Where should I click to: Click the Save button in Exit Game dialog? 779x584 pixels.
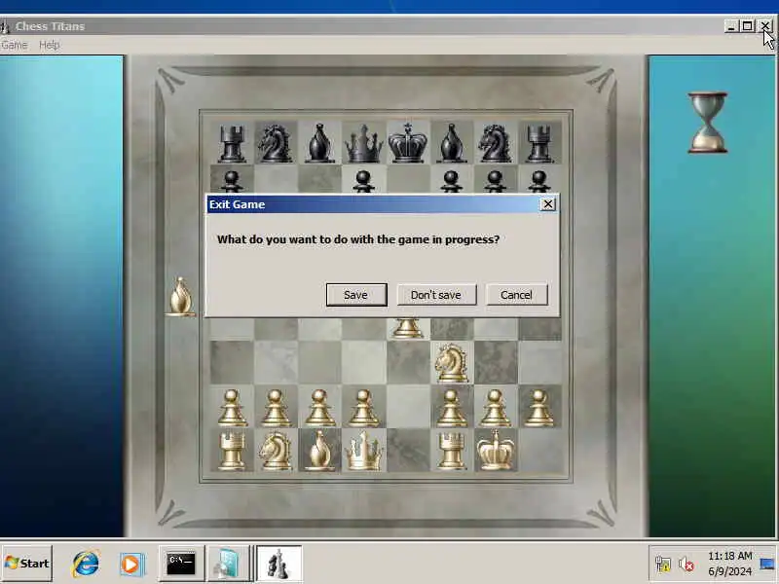pos(356,295)
